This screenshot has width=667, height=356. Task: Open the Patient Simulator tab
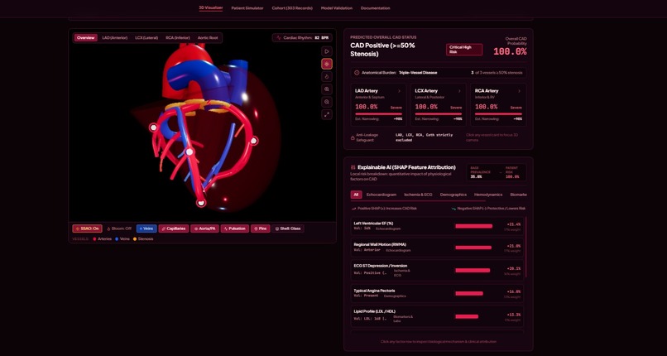(x=247, y=8)
